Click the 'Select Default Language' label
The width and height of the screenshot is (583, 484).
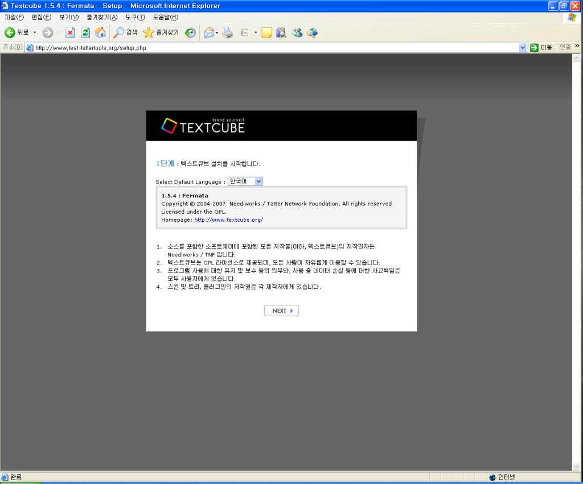click(188, 181)
